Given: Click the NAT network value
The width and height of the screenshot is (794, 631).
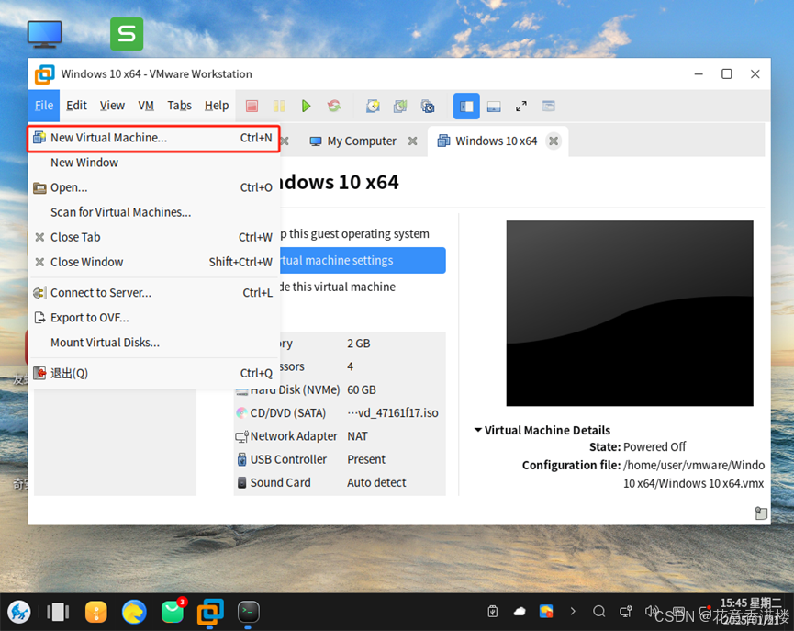Looking at the screenshot, I should (357, 436).
